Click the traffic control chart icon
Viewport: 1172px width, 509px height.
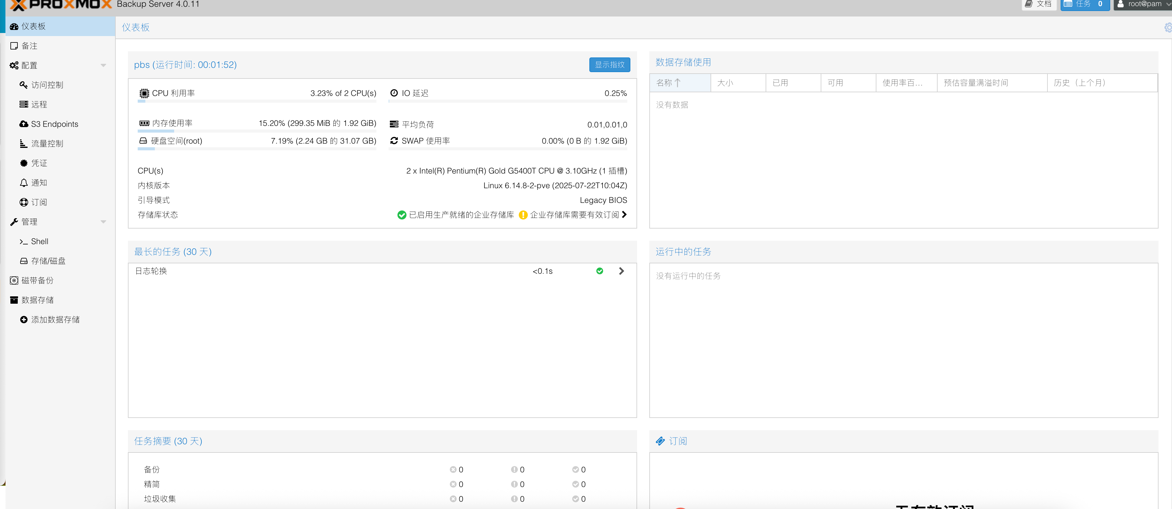tap(24, 144)
